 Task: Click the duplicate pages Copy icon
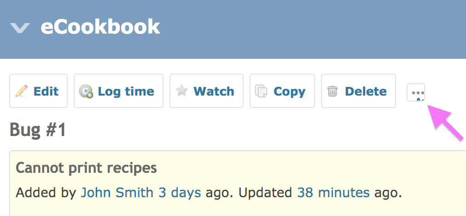point(261,91)
